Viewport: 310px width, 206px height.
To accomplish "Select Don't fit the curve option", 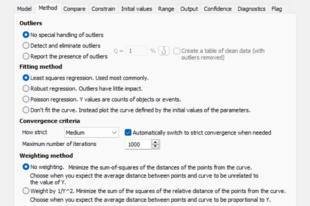I will point(26,110).
